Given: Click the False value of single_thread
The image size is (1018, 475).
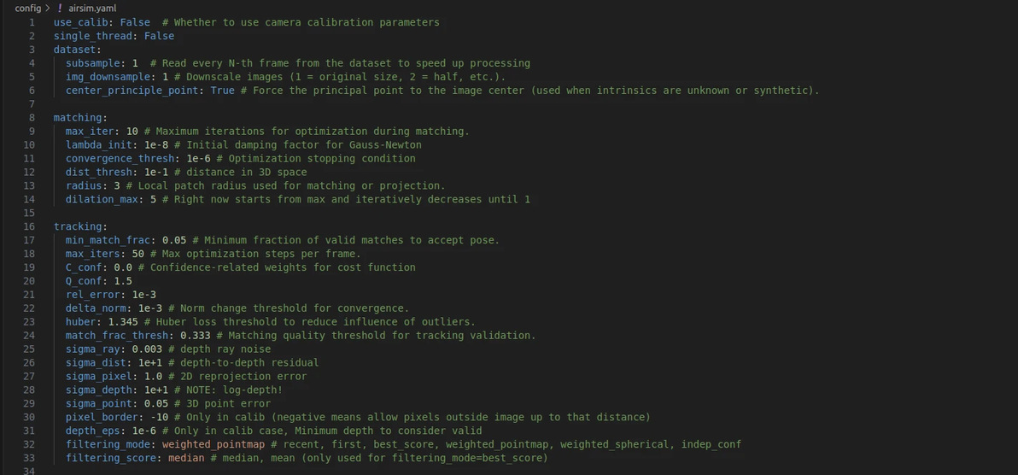Looking at the screenshot, I should pos(159,36).
